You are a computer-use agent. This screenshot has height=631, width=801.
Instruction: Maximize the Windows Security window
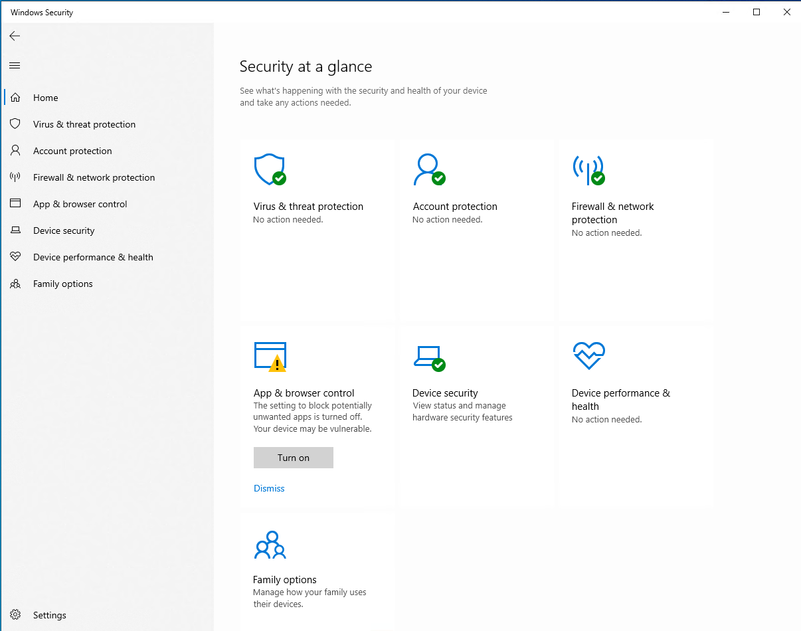click(756, 12)
